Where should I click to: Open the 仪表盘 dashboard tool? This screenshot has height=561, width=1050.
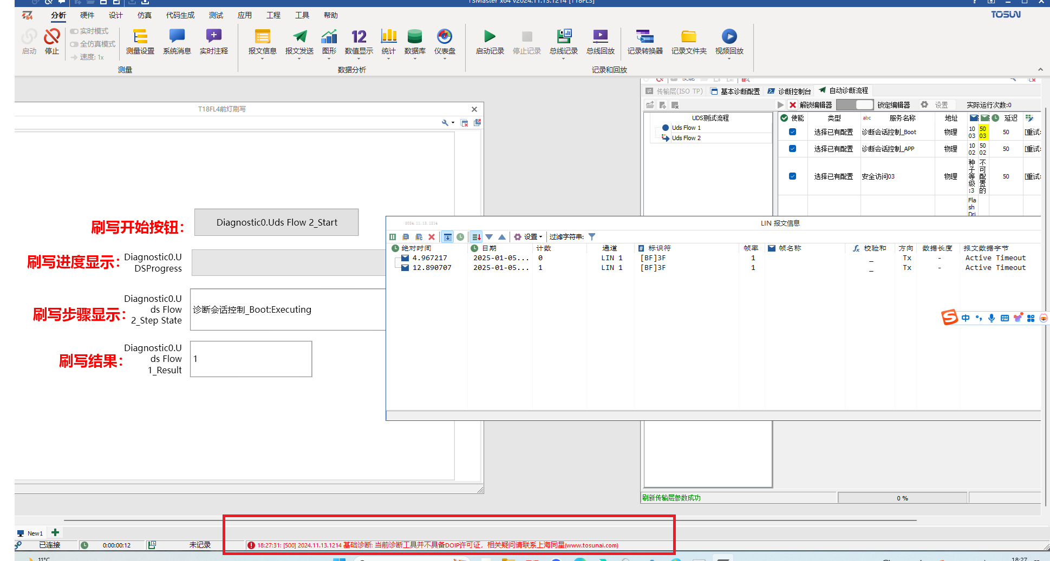point(445,41)
